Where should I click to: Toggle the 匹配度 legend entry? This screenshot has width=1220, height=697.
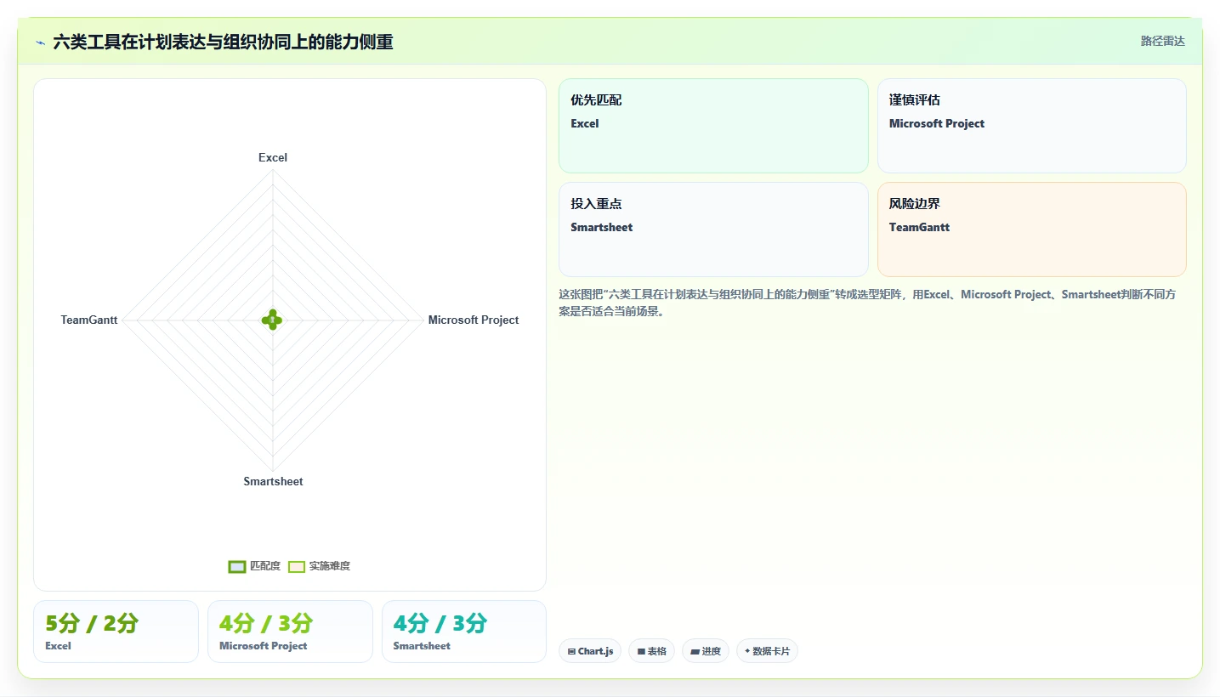coord(254,566)
